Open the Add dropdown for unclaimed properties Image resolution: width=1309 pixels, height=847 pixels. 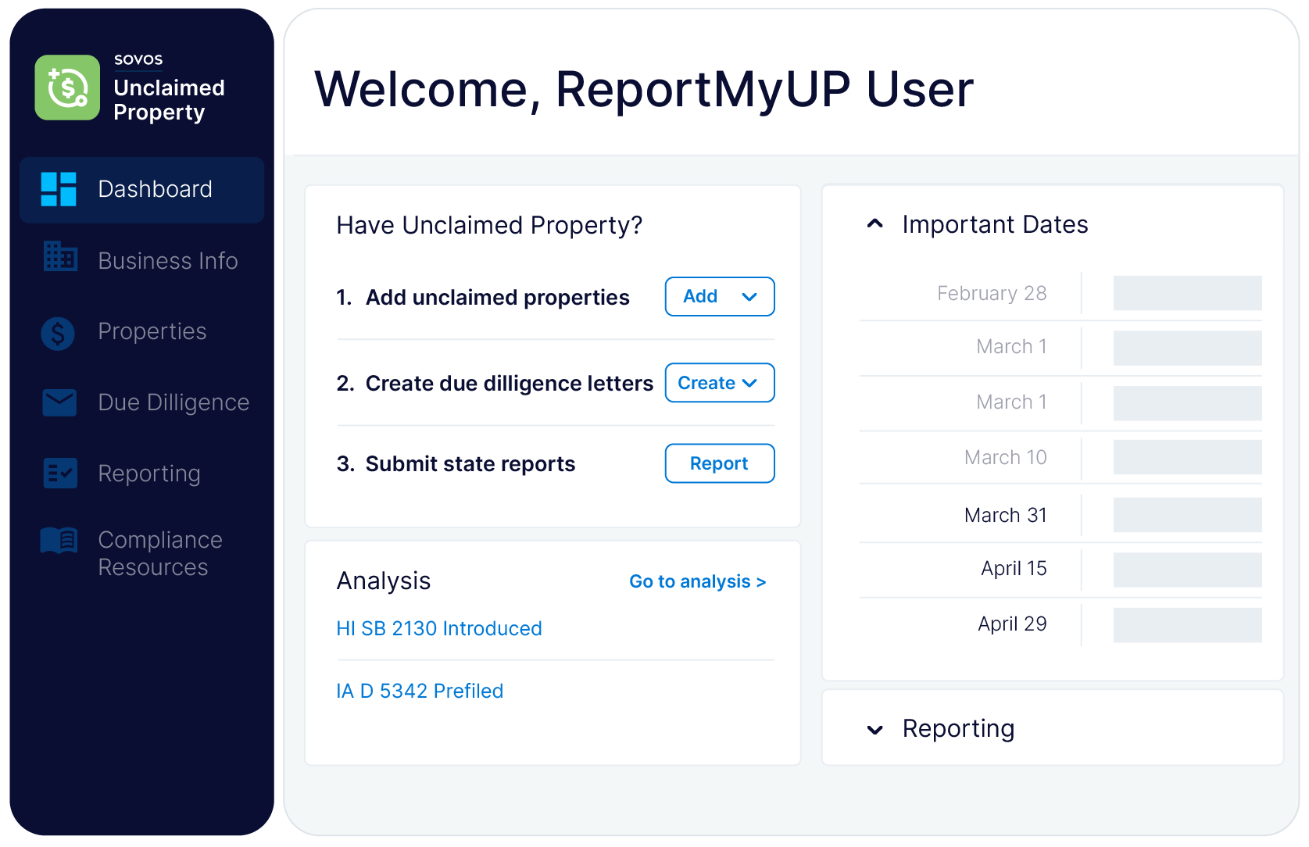tap(719, 296)
